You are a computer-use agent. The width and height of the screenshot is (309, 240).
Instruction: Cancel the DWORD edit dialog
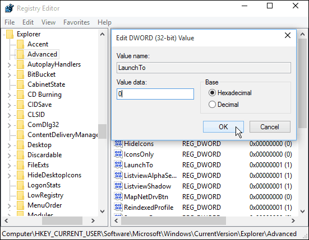[x=270, y=127]
